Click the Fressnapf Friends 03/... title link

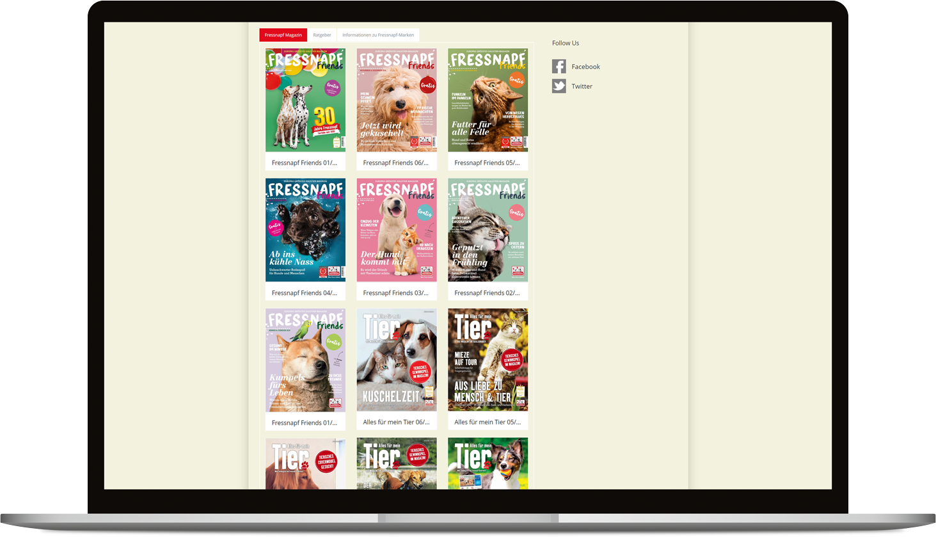click(x=397, y=293)
